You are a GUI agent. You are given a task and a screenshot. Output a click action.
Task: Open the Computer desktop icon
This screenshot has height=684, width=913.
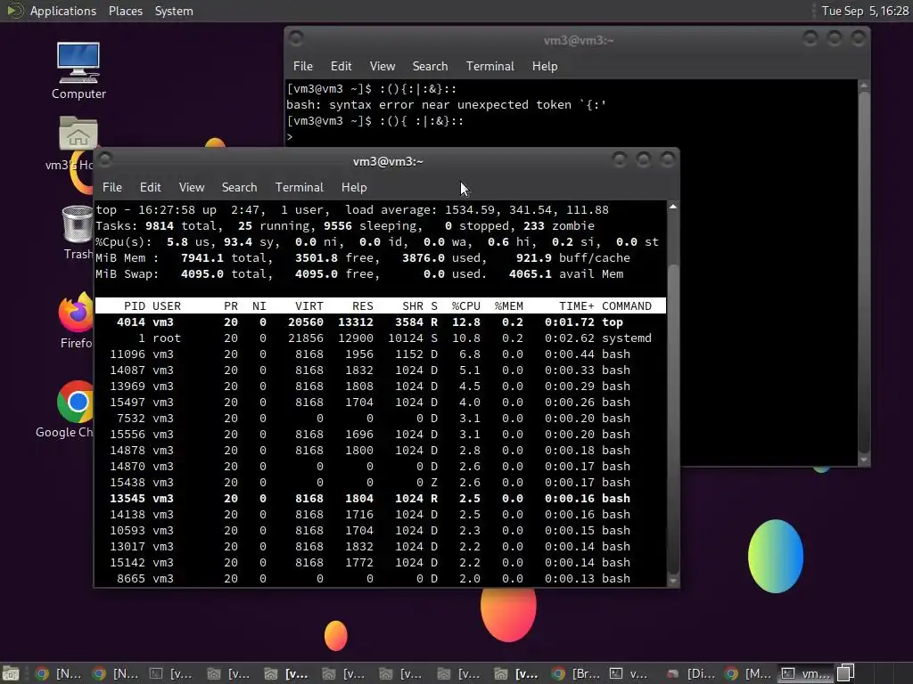pos(78,70)
